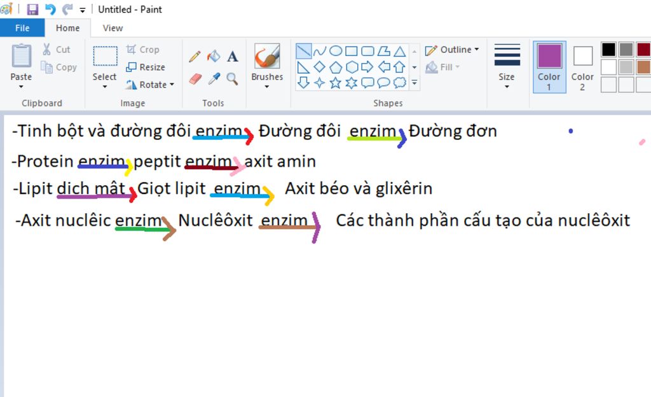Screen dimensions: 651x397
Task: Choose the Left arrow shape
Action: coord(384,67)
